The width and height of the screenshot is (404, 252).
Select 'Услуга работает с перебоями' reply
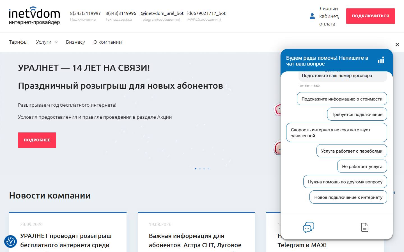coord(352,151)
